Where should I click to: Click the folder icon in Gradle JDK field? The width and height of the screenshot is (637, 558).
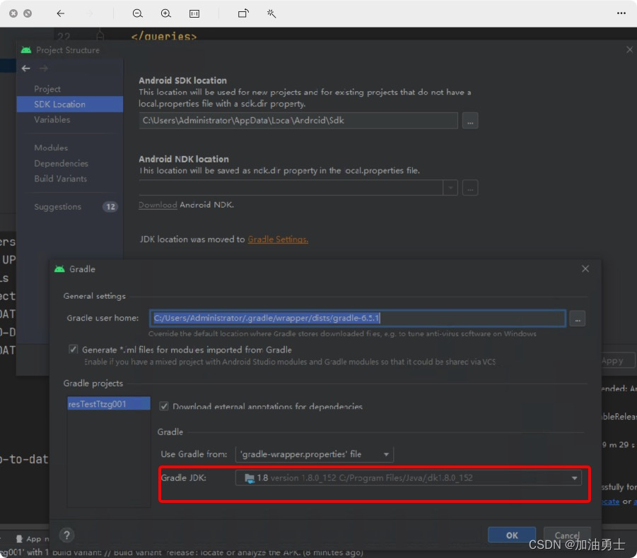(250, 478)
